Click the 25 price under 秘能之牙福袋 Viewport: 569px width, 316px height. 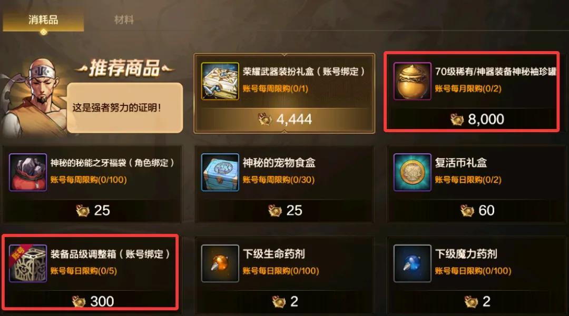pyautogui.click(x=102, y=211)
